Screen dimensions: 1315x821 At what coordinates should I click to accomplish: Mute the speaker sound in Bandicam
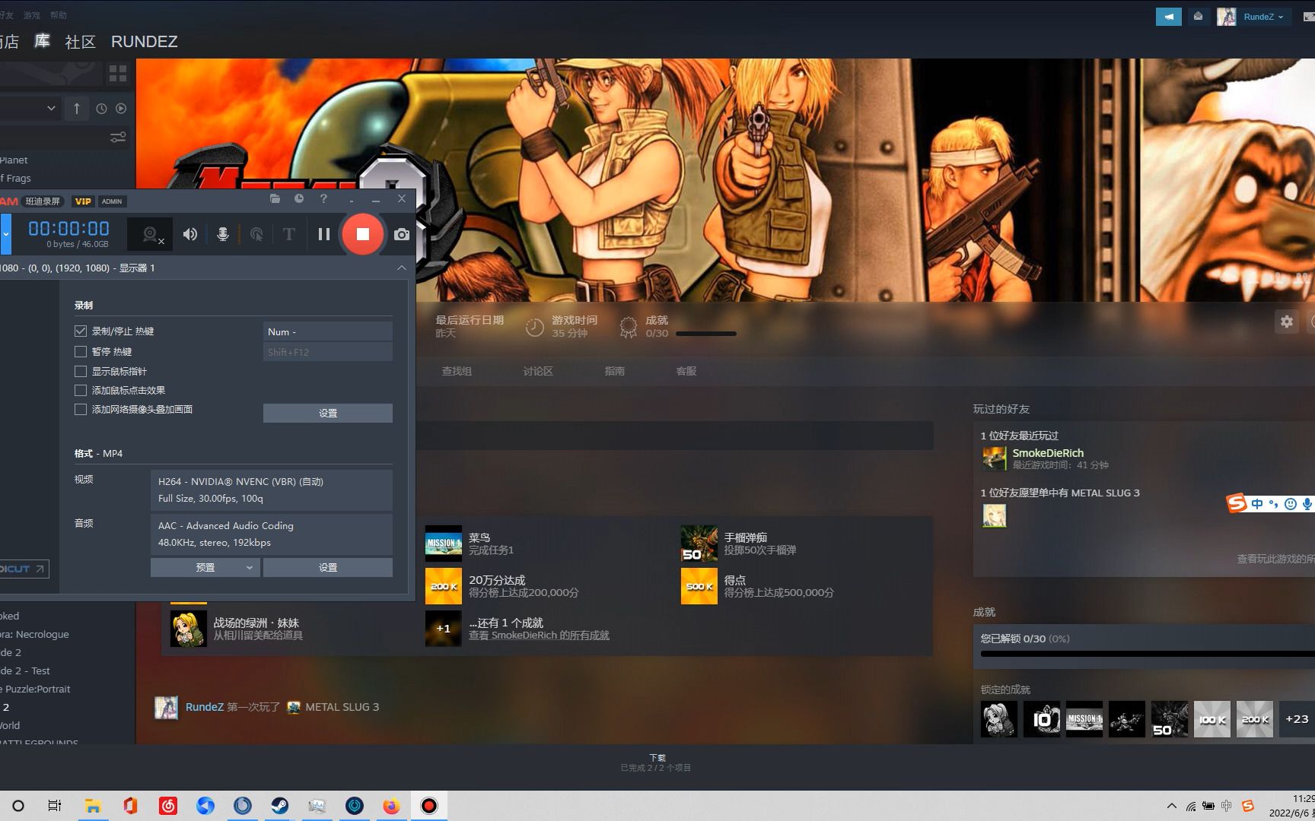tap(190, 234)
